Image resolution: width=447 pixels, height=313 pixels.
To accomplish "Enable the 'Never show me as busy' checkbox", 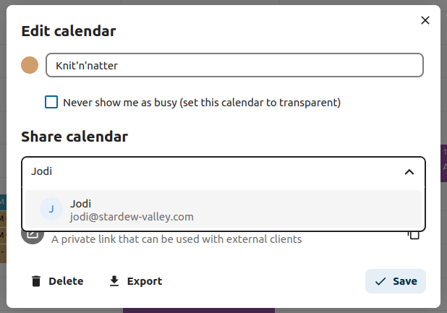I will (x=51, y=102).
